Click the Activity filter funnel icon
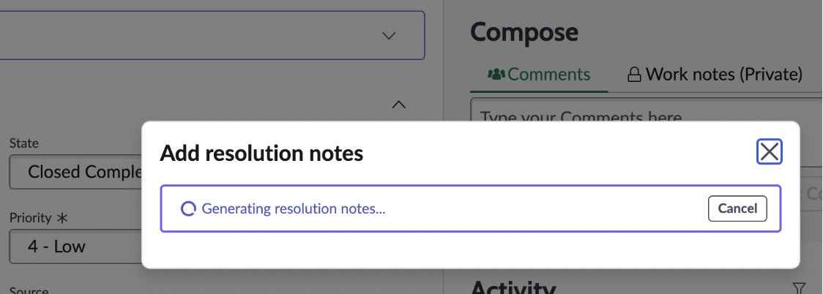The width and height of the screenshot is (823, 294). (799, 287)
